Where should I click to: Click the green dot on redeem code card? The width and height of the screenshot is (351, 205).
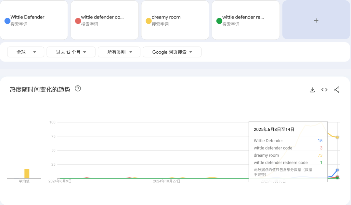pos(219,20)
